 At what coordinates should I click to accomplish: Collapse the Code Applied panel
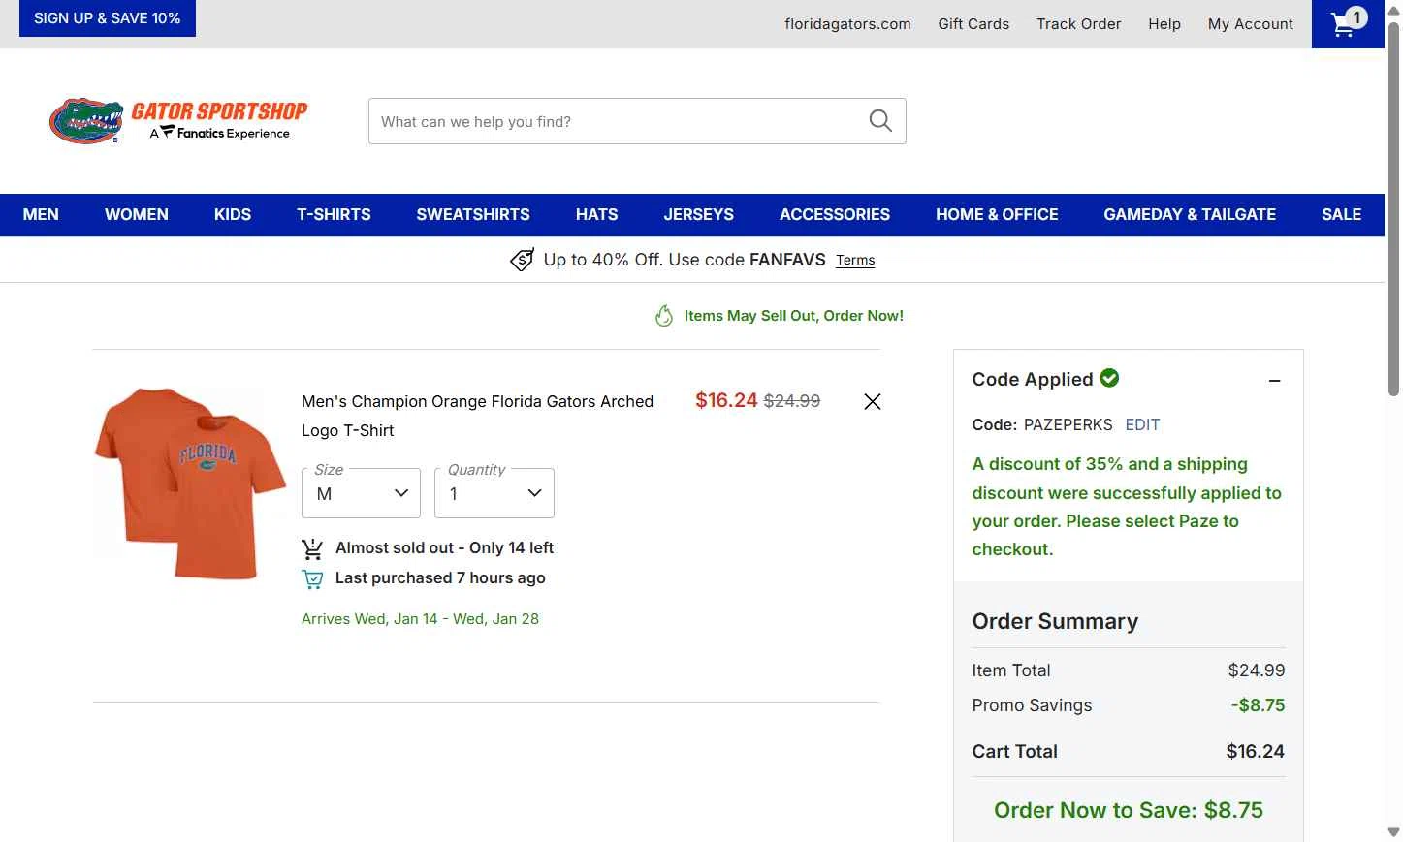(x=1275, y=381)
